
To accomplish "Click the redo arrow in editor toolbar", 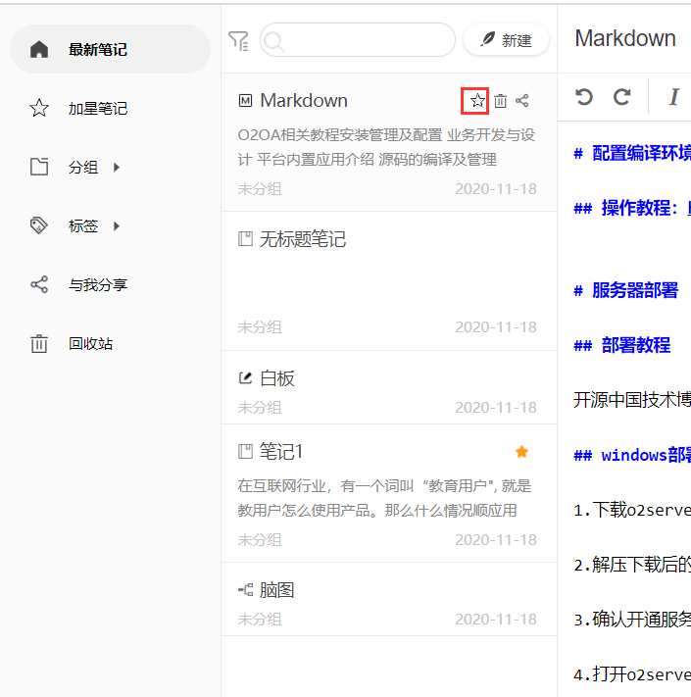I will coord(621,96).
